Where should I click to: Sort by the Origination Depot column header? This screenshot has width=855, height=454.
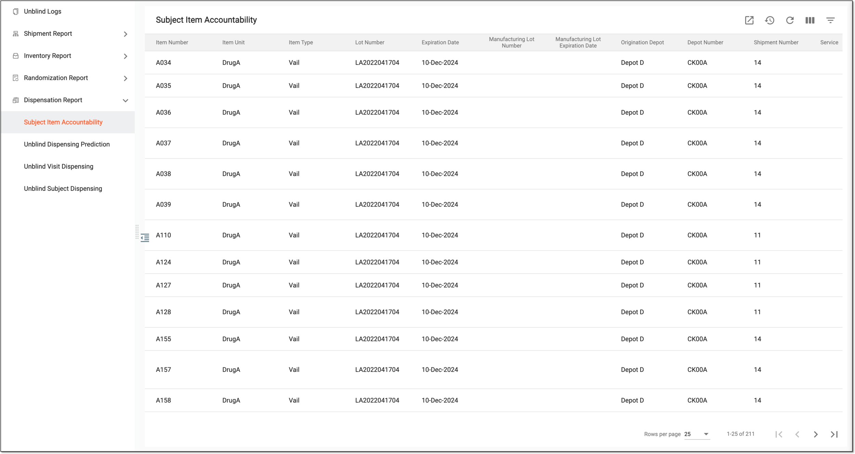coord(642,42)
